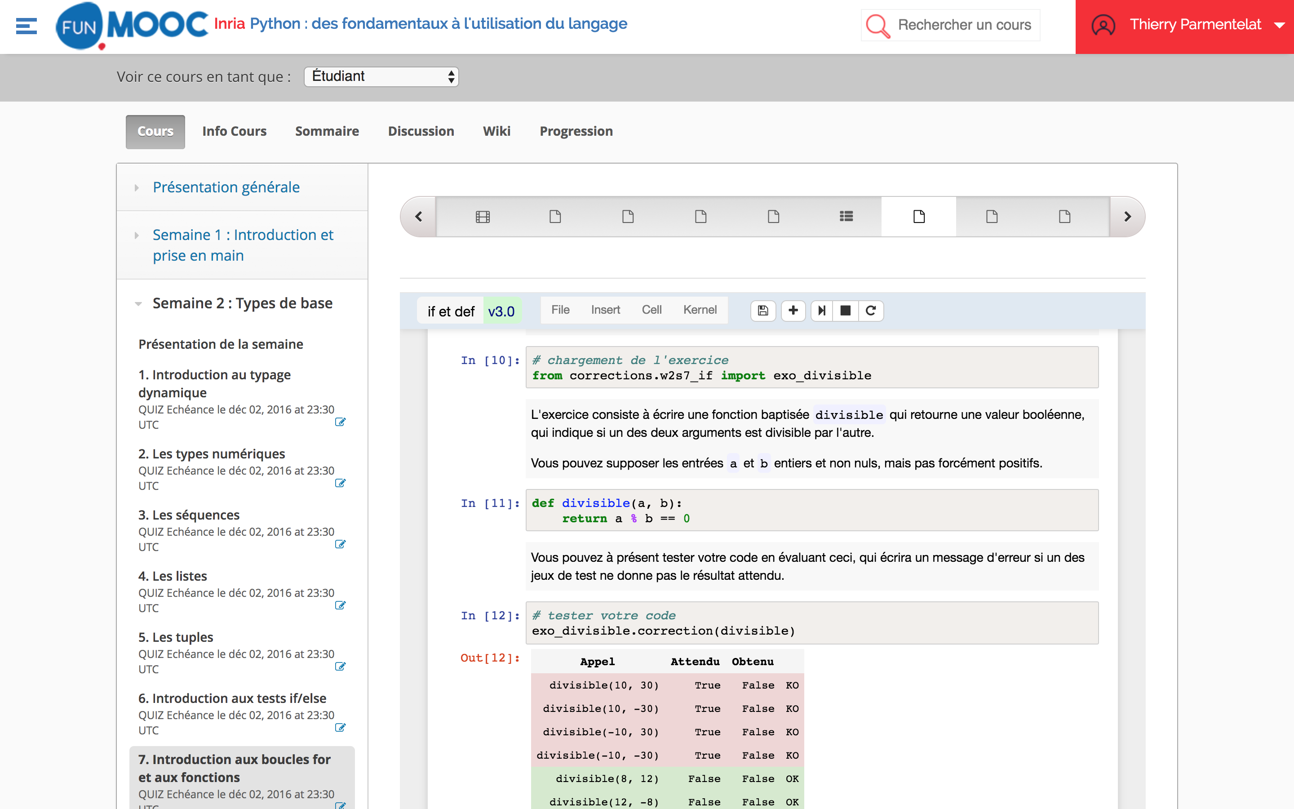Image resolution: width=1294 pixels, height=809 pixels.
Task: Advance to next unit with right chevron
Action: tap(1127, 217)
